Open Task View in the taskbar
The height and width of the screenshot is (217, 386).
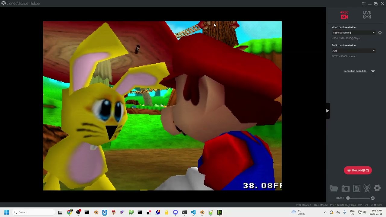click(60, 212)
